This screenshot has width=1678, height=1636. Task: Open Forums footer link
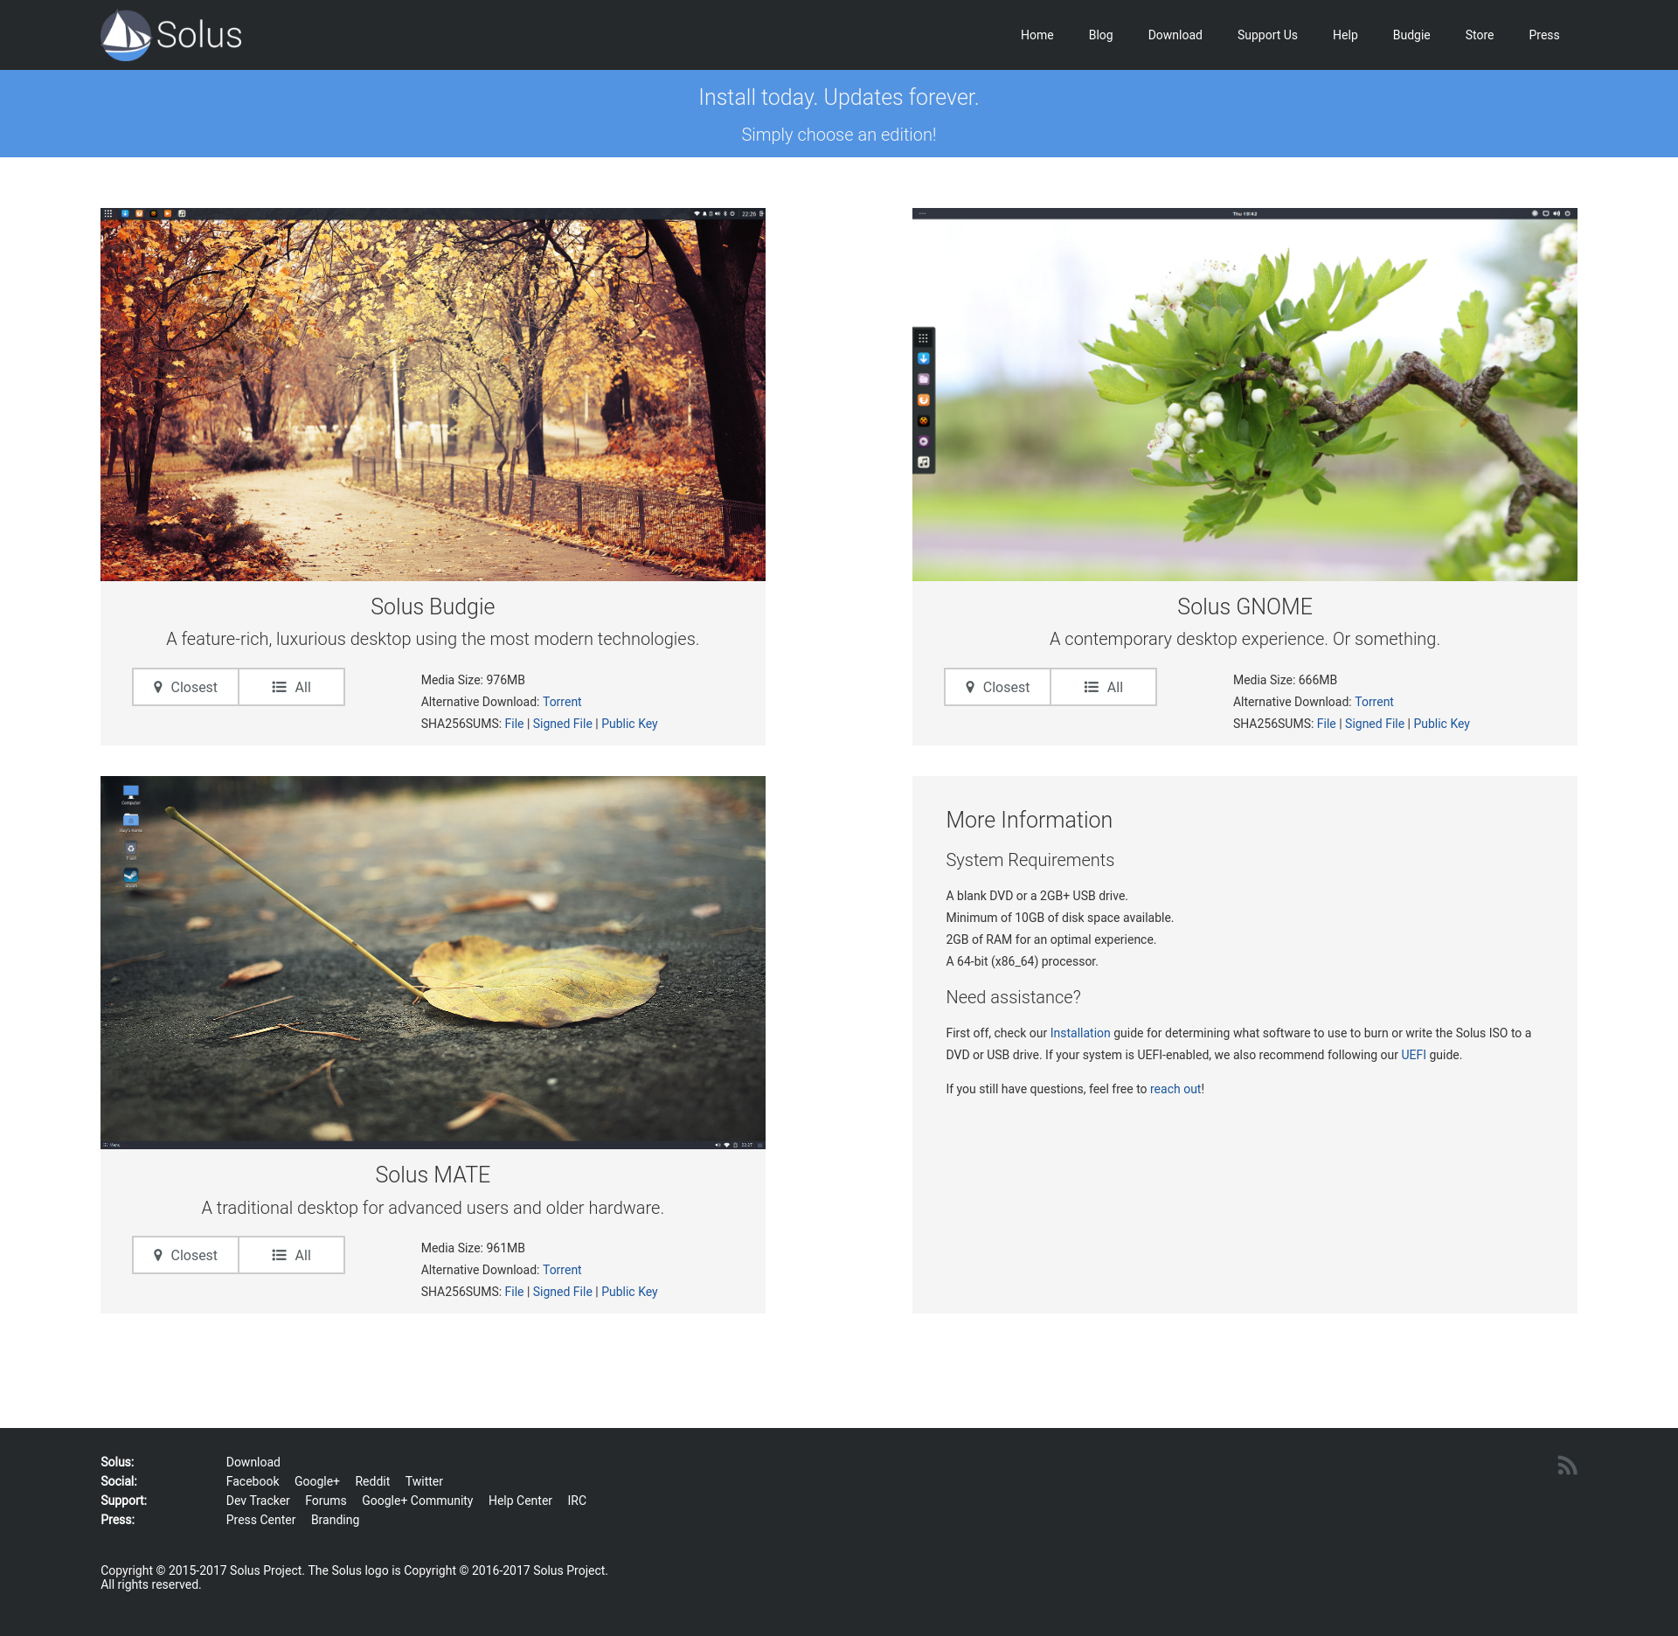point(326,1501)
